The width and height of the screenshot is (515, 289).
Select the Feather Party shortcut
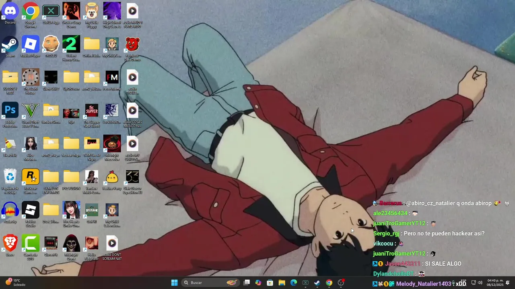tap(112, 180)
